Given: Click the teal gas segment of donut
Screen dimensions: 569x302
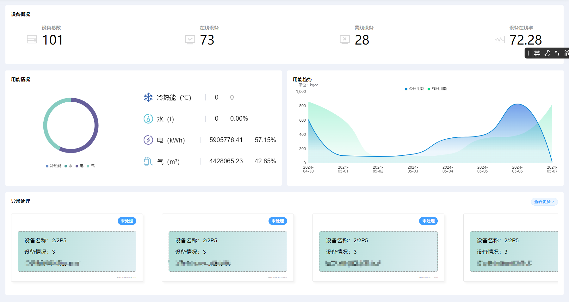Looking at the screenshot, I should [46, 123].
